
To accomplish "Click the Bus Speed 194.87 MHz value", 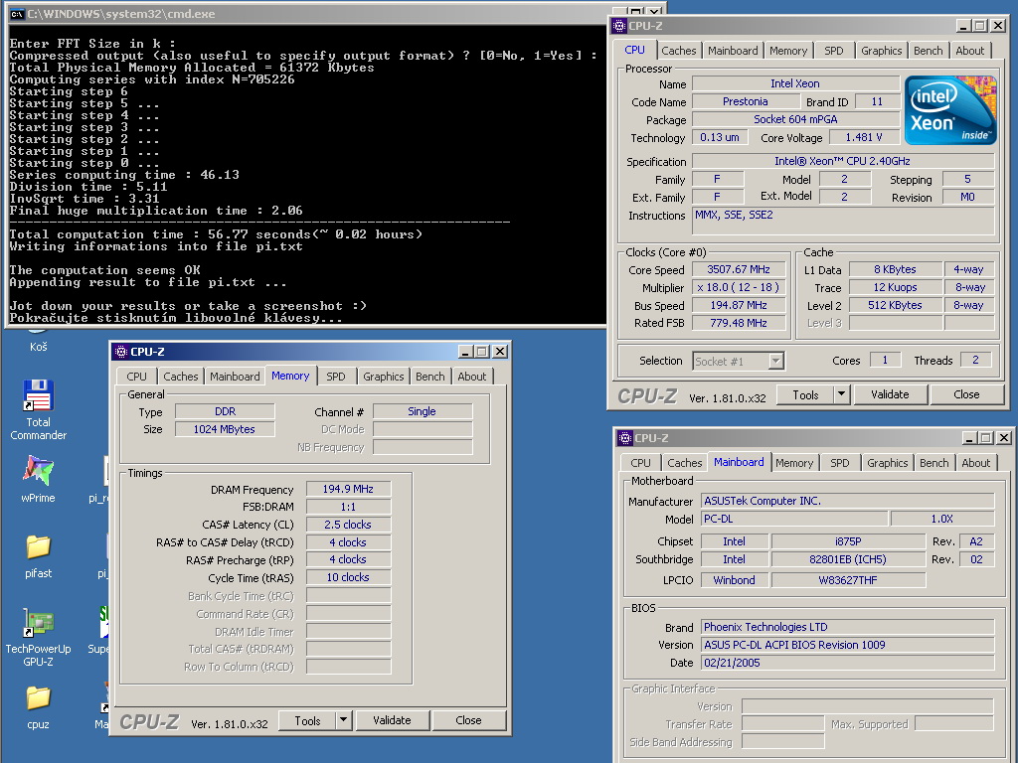I will click(739, 305).
